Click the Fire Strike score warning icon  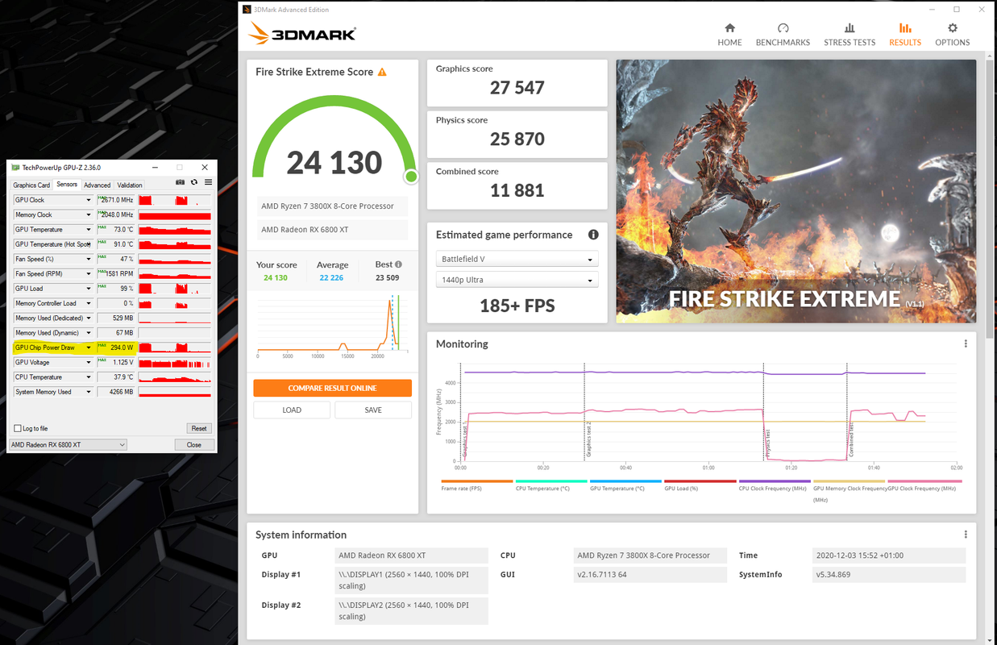[382, 72]
